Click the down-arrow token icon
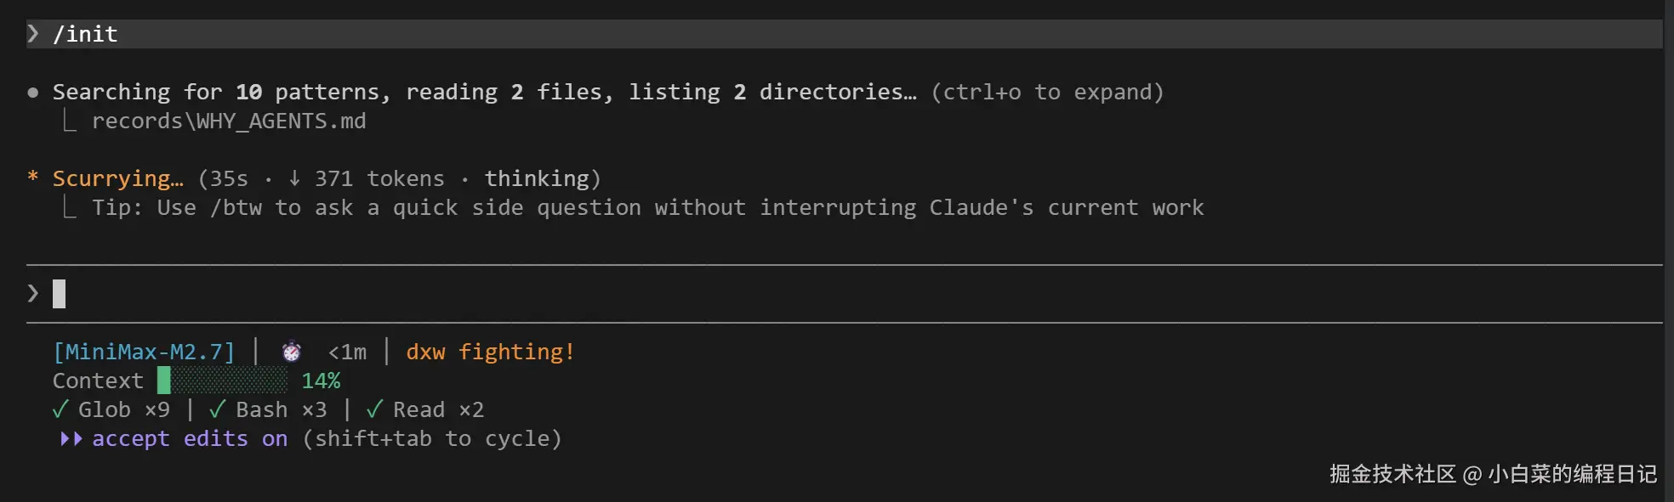 [x=294, y=178]
